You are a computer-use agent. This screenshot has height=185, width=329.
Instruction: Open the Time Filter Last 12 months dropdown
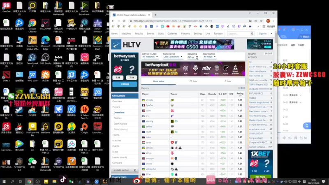click(173, 57)
